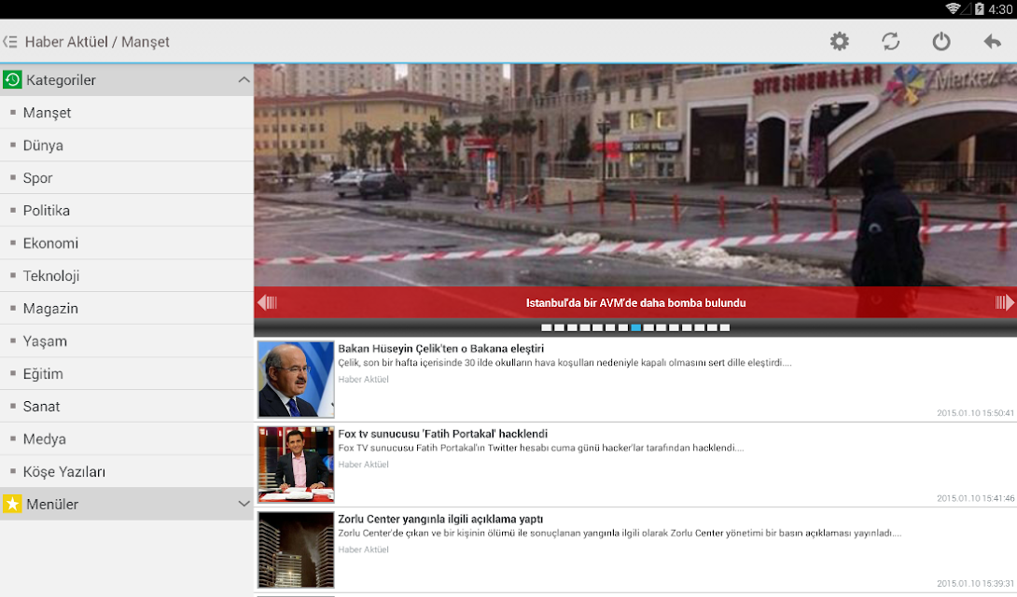Select the Dünya category

127,146
